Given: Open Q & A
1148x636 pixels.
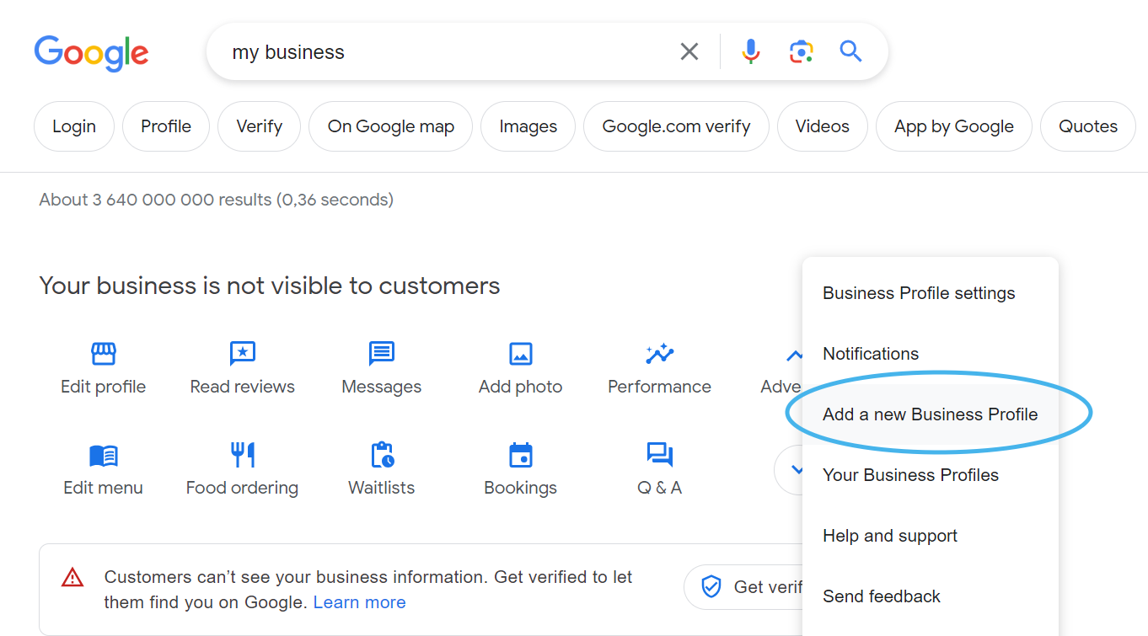Looking at the screenshot, I should pyautogui.click(x=659, y=470).
